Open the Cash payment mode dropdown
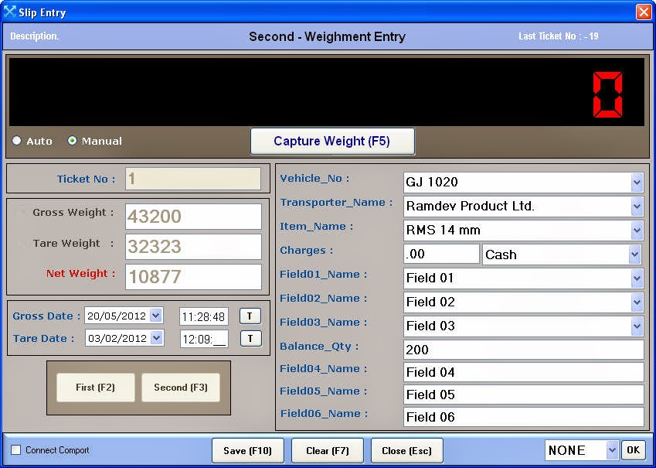 638,253
